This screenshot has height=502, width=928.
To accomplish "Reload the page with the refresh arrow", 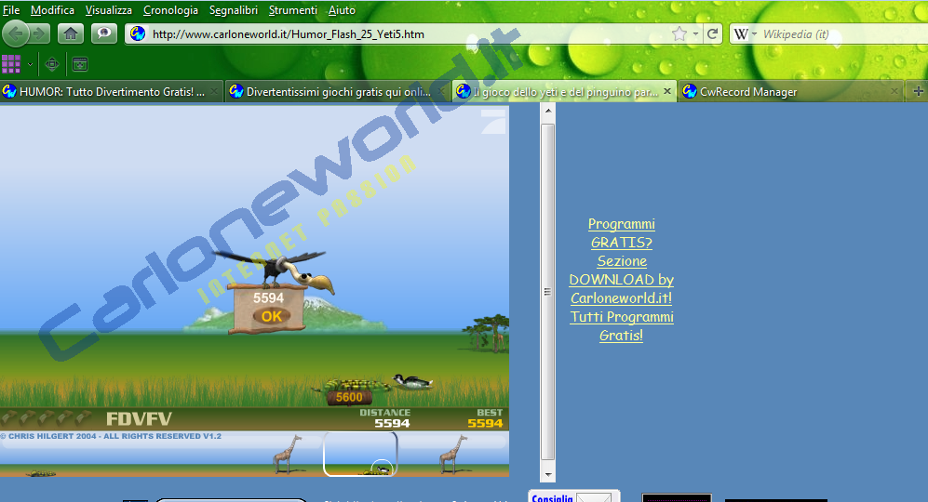I will click(713, 33).
